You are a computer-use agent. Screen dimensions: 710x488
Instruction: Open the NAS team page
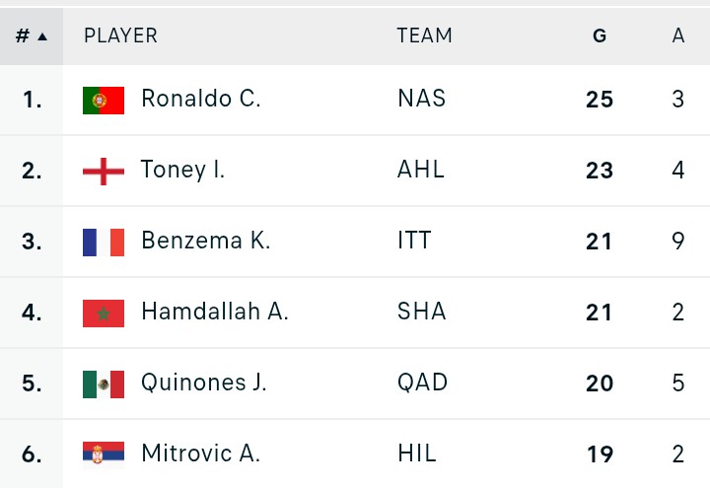point(421,99)
